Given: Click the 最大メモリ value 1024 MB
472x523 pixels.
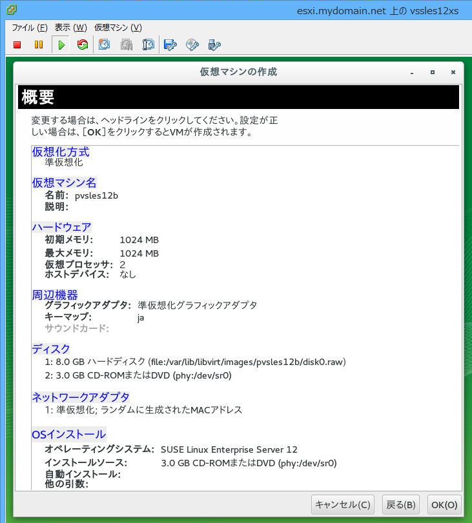Looking at the screenshot, I should tap(139, 253).
